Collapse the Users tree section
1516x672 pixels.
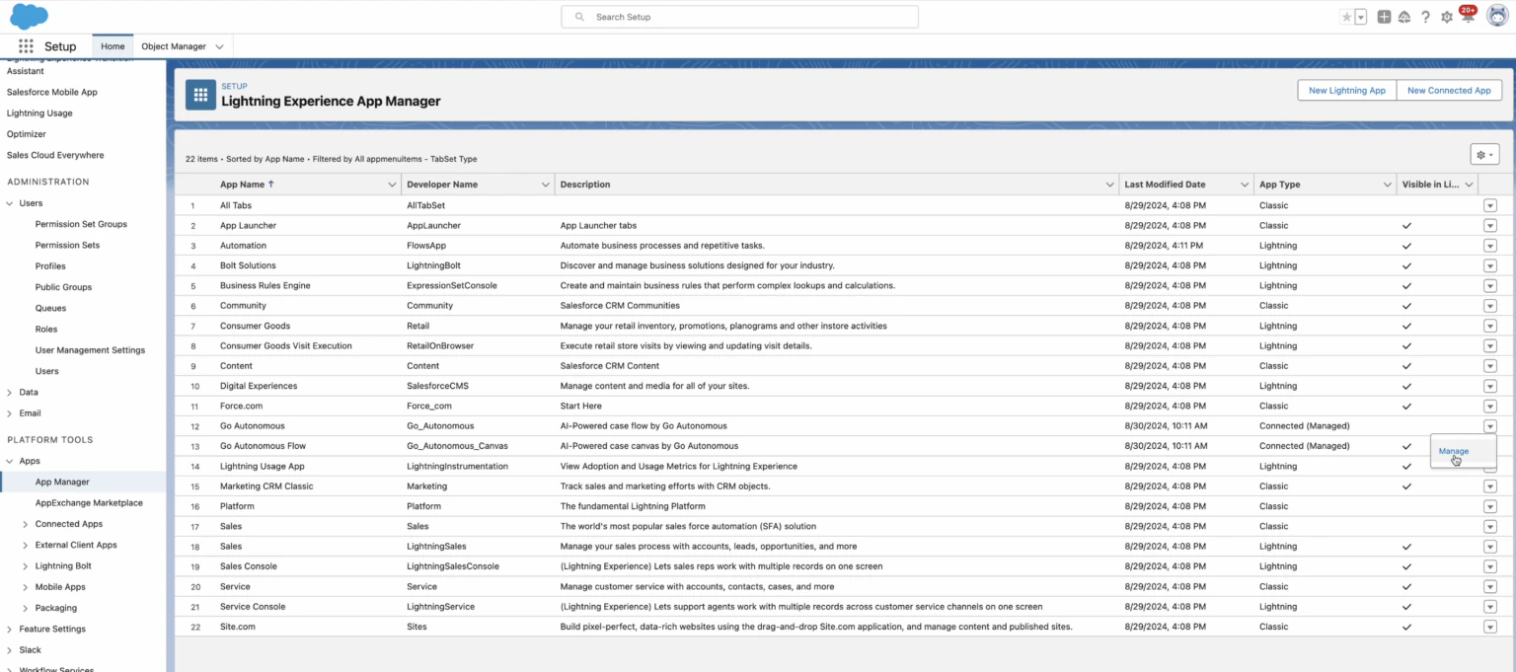point(10,203)
